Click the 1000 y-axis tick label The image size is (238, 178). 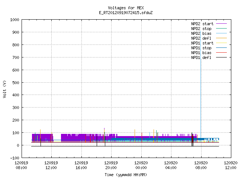(15, 20)
